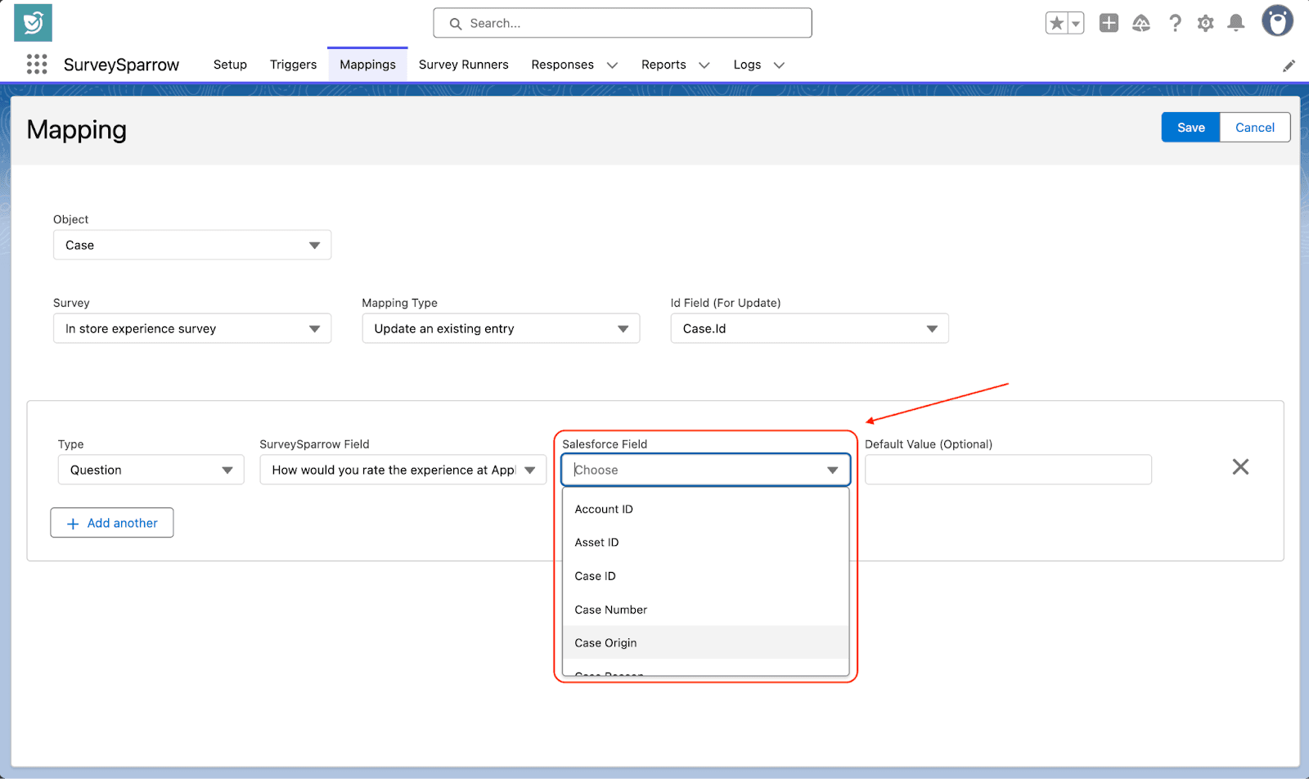The width and height of the screenshot is (1309, 779).
Task: Click the Favorites star icon
Action: [1056, 24]
